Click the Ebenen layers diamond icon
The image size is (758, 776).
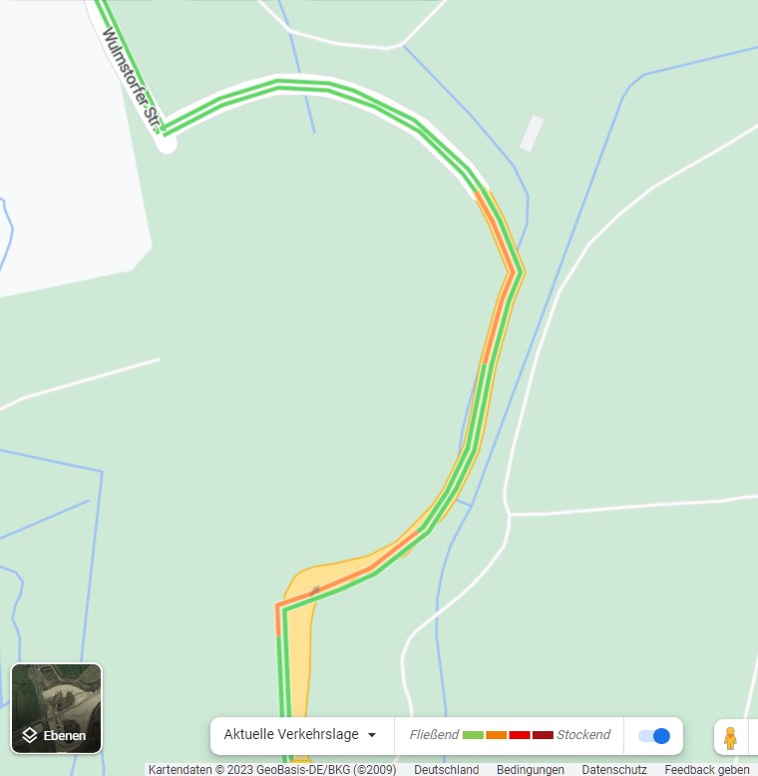click(x=30, y=735)
